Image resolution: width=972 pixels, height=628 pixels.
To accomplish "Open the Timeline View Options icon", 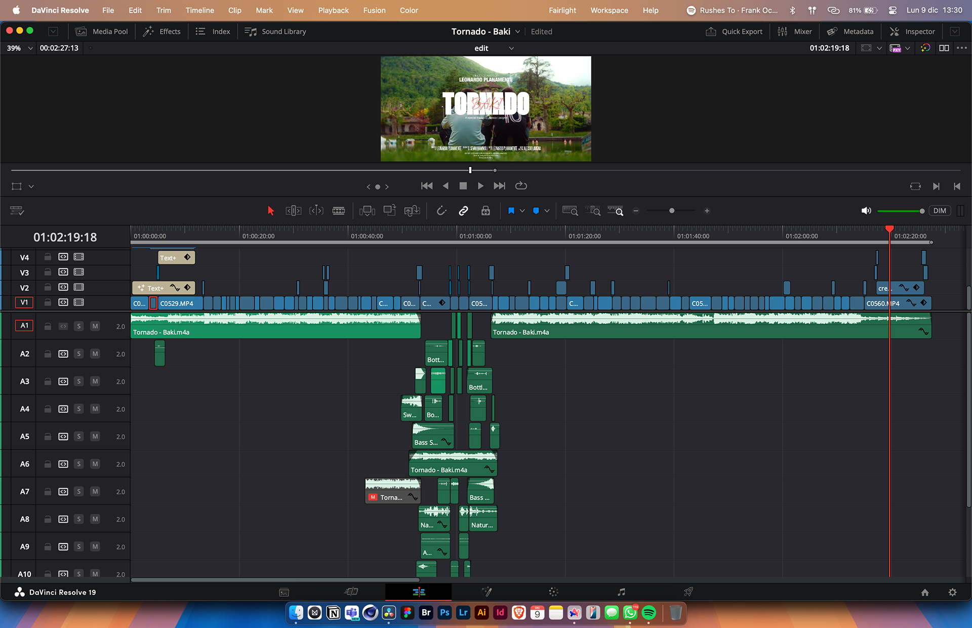I will click(x=17, y=211).
